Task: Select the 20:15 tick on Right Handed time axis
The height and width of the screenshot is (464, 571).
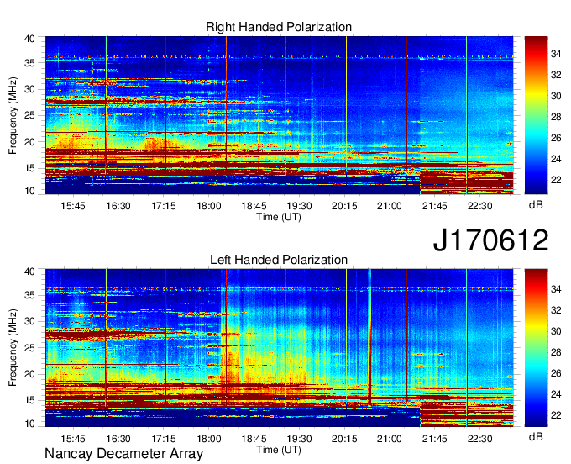Action: 344,206
